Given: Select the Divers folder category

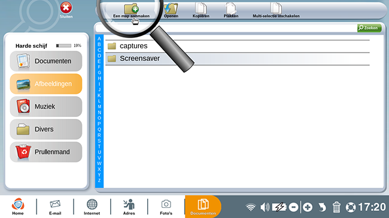Looking at the screenshot, I should tap(46, 129).
